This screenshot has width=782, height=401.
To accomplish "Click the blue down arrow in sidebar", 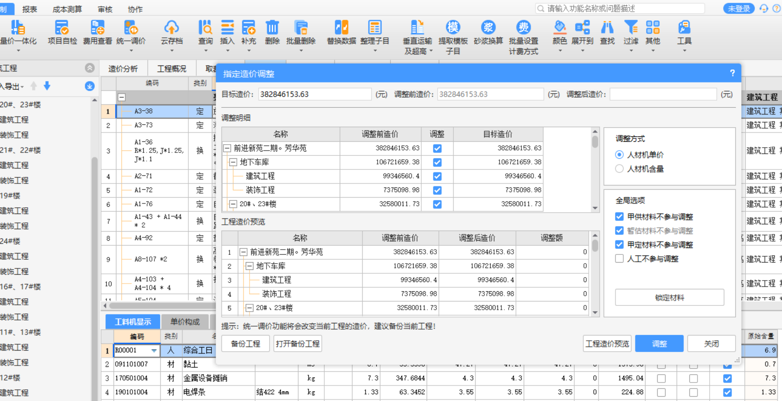I will (47, 86).
